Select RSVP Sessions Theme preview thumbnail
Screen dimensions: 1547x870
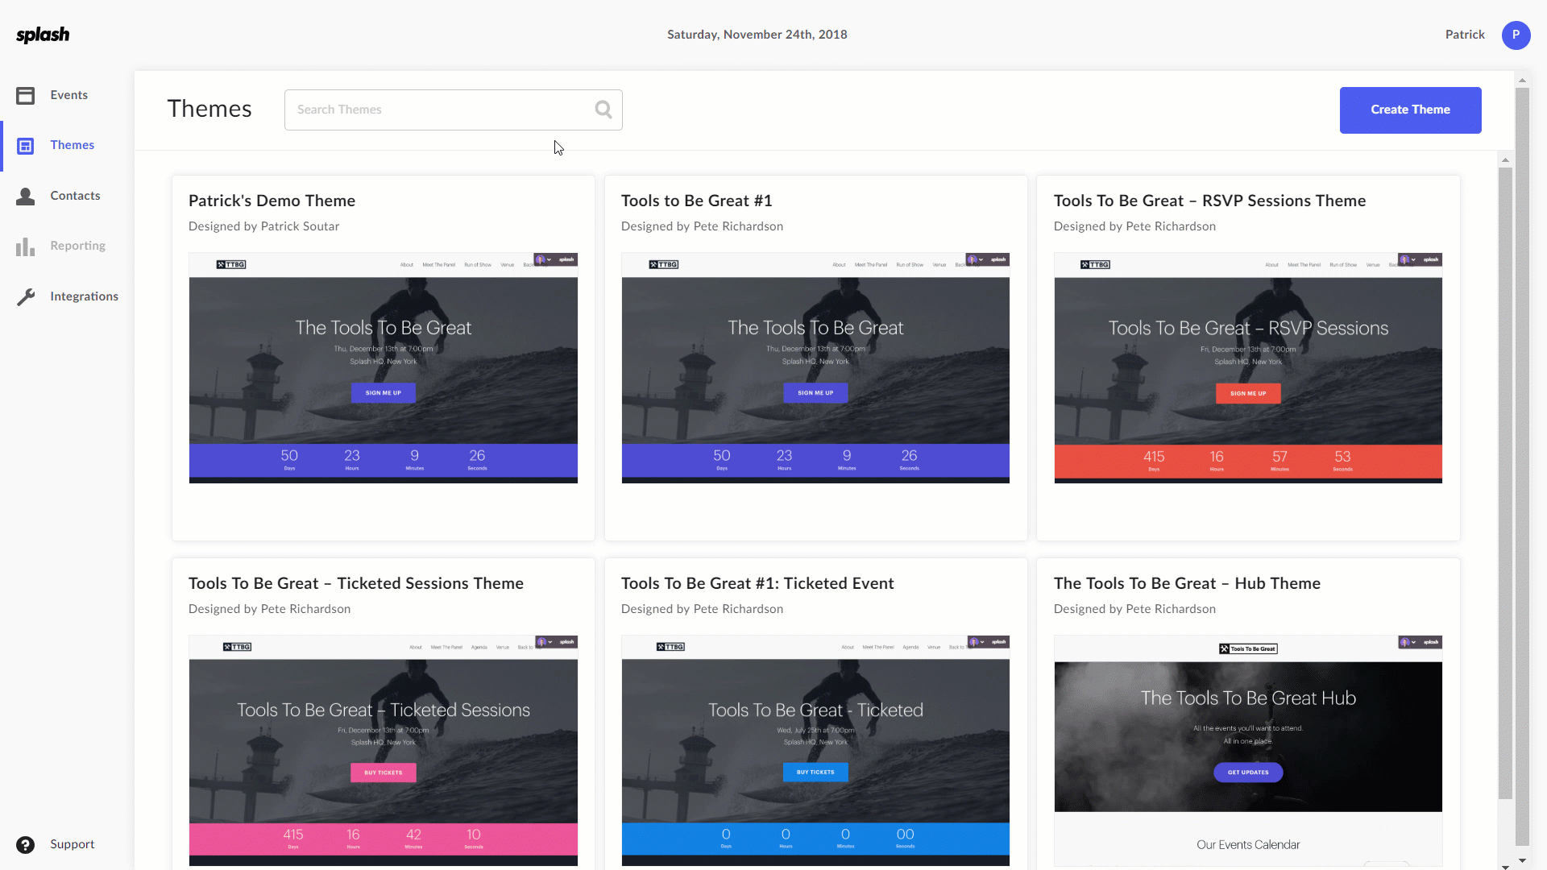[1248, 368]
